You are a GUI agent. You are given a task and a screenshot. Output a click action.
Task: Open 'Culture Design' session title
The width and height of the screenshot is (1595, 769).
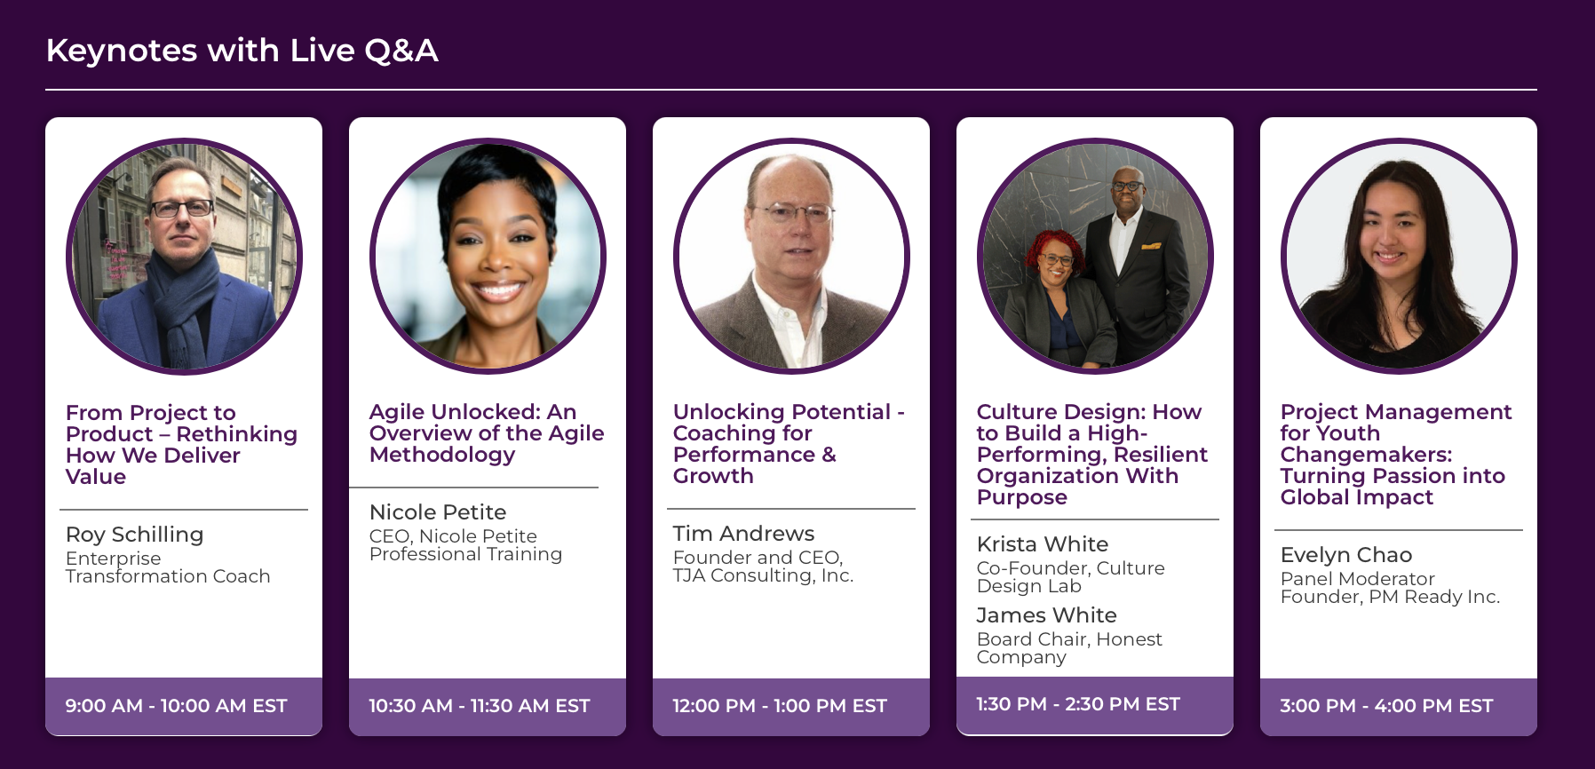coord(1091,454)
